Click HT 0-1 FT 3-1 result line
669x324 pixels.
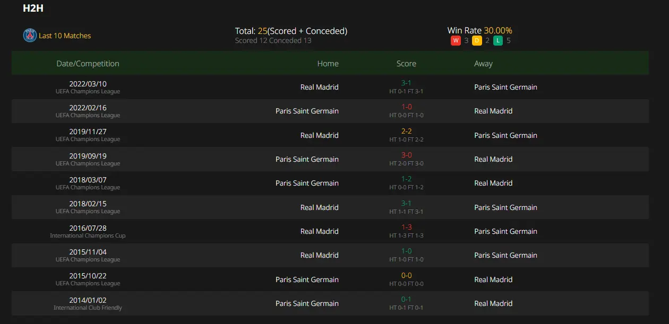[406, 91]
